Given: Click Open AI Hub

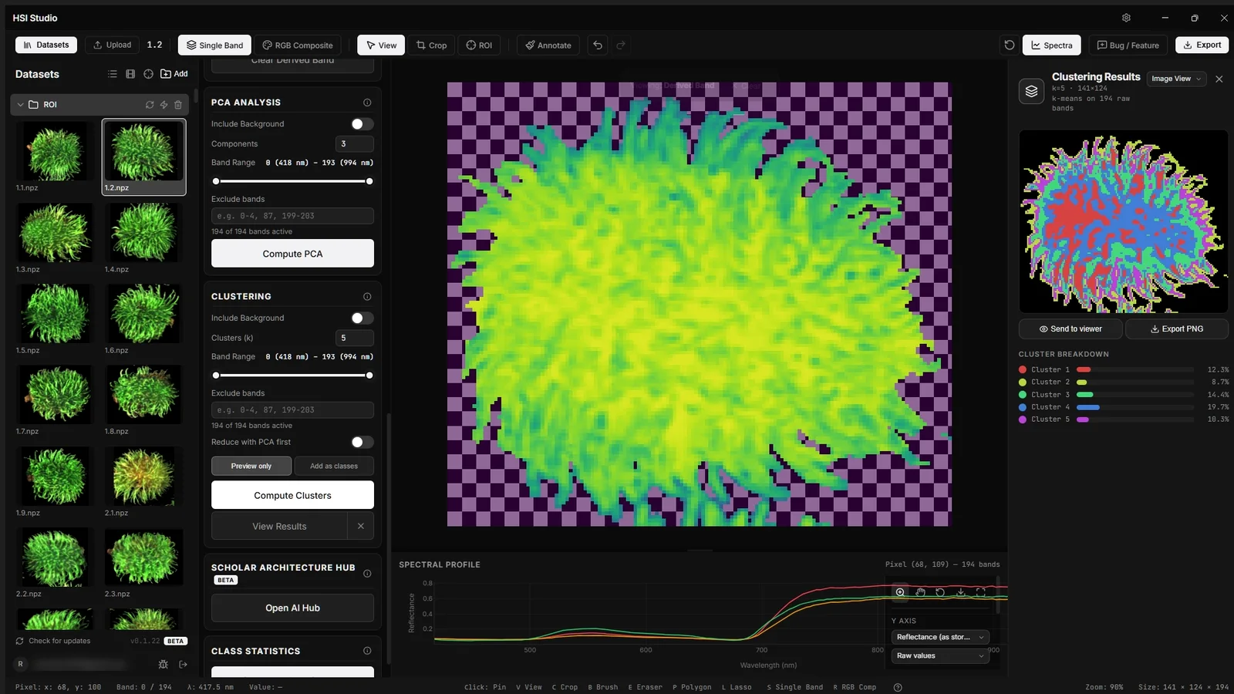Looking at the screenshot, I should pyautogui.click(x=292, y=608).
